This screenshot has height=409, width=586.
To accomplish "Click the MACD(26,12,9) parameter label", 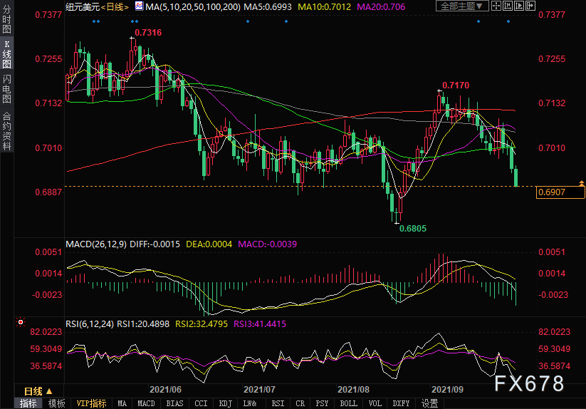I will [96, 244].
